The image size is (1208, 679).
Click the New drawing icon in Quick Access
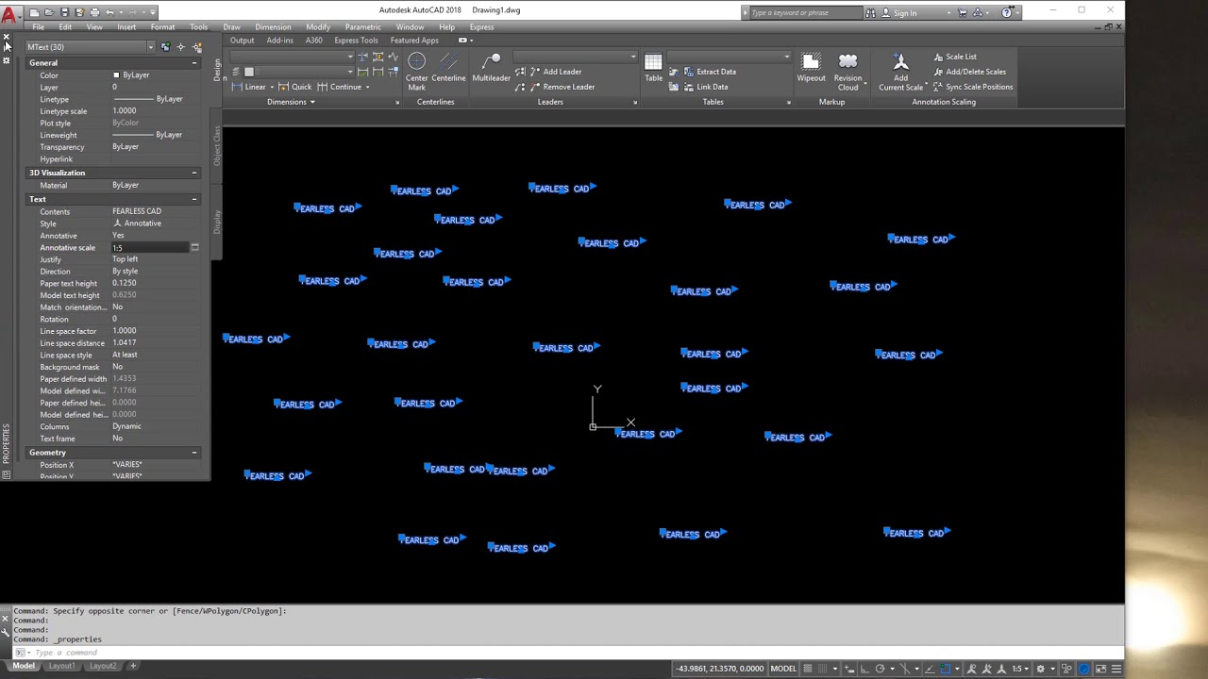(x=34, y=12)
